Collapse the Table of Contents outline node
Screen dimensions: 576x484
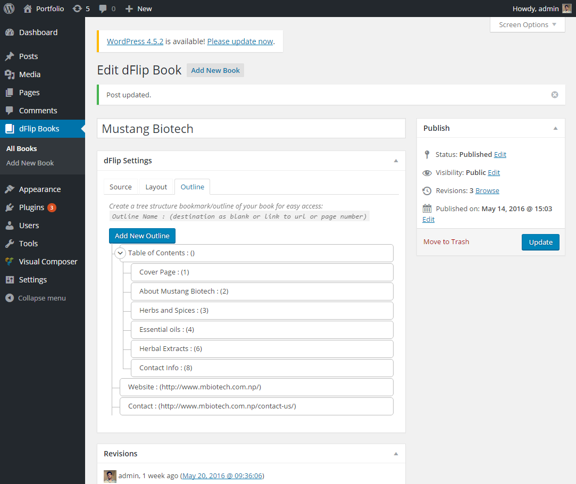pos(120,253)
